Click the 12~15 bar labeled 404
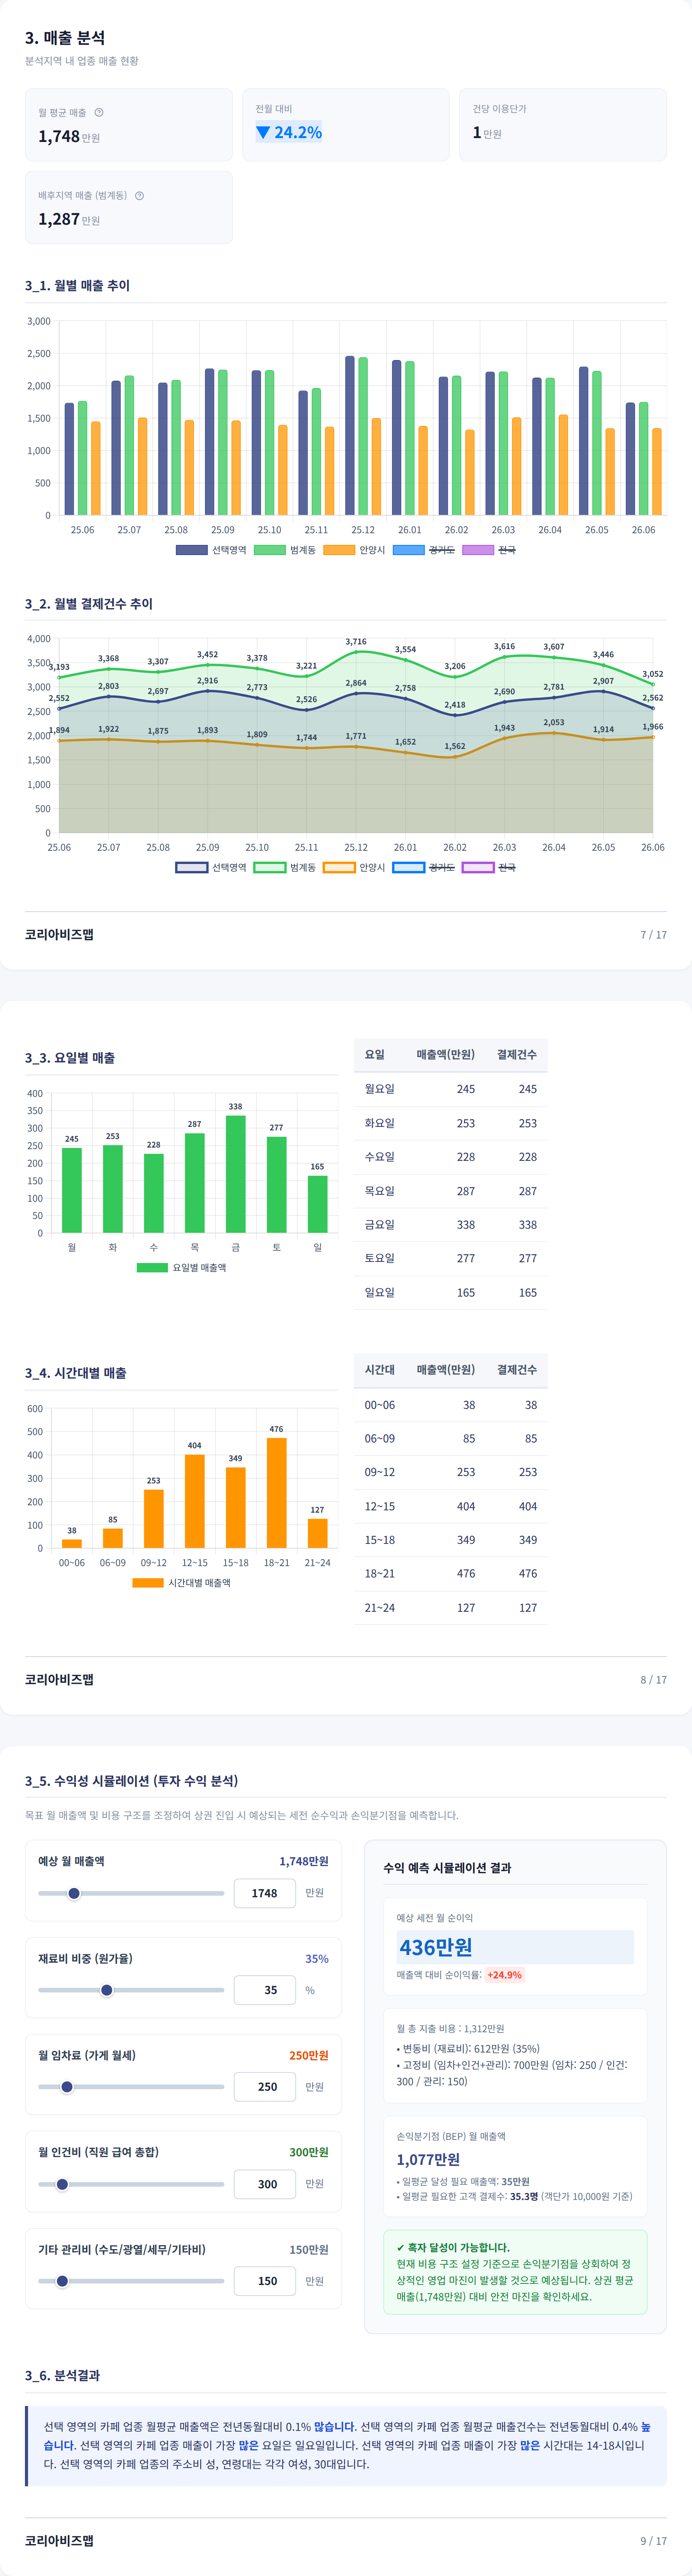This screenshot has width=692, height=2576. [x=195, y=1501]
